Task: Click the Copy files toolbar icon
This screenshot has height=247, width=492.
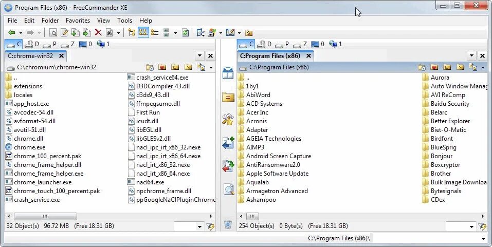Action: [76, 32]
